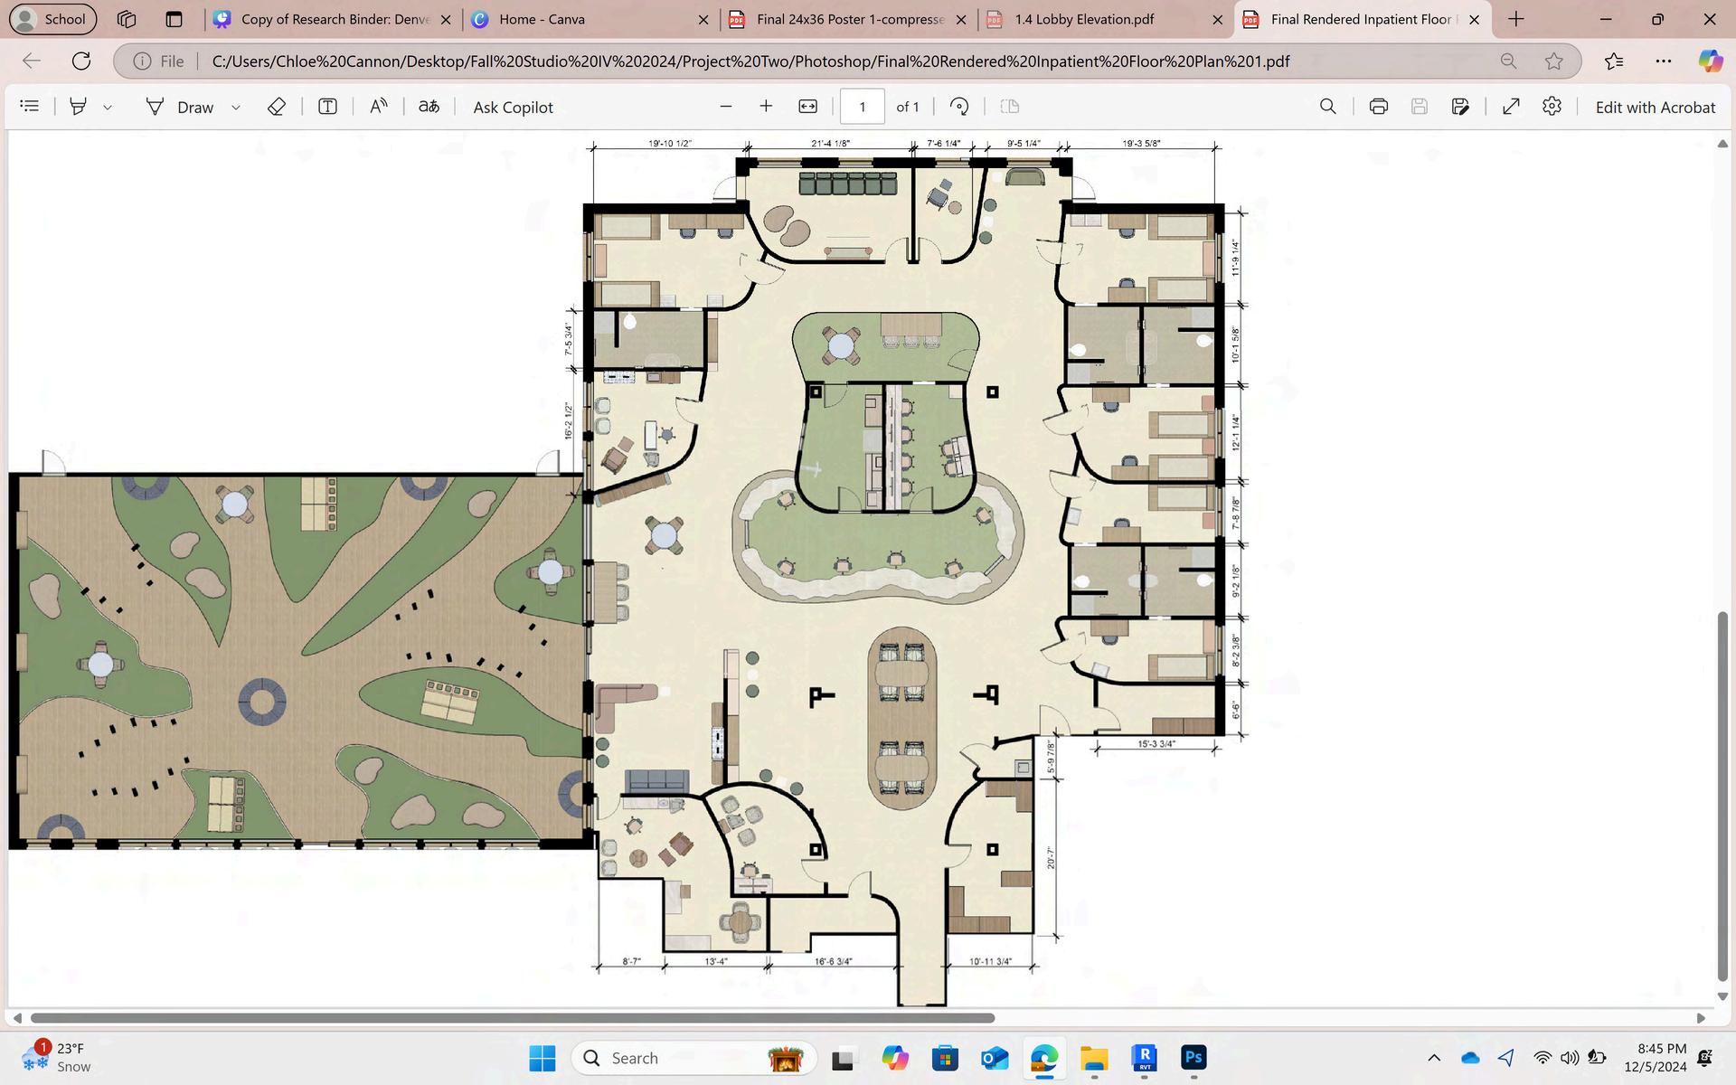The image size is (1736, 1085).
Task: Add this page to favorites star
Action: point(1553,61)
